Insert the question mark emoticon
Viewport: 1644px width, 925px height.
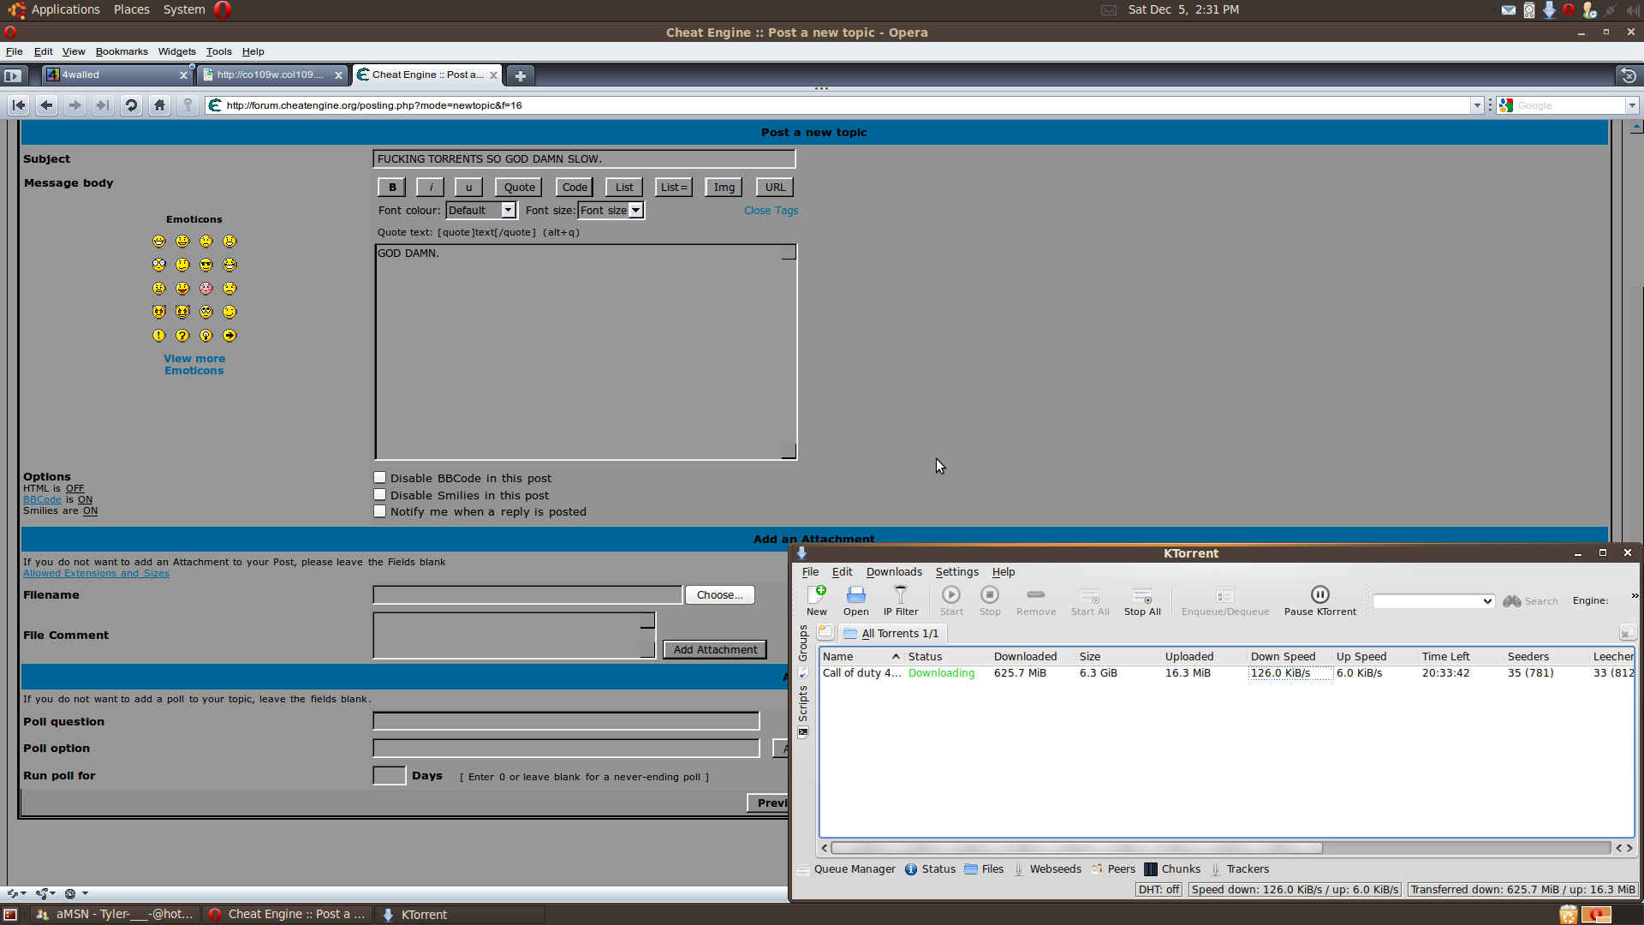click(x=182, y=336)
